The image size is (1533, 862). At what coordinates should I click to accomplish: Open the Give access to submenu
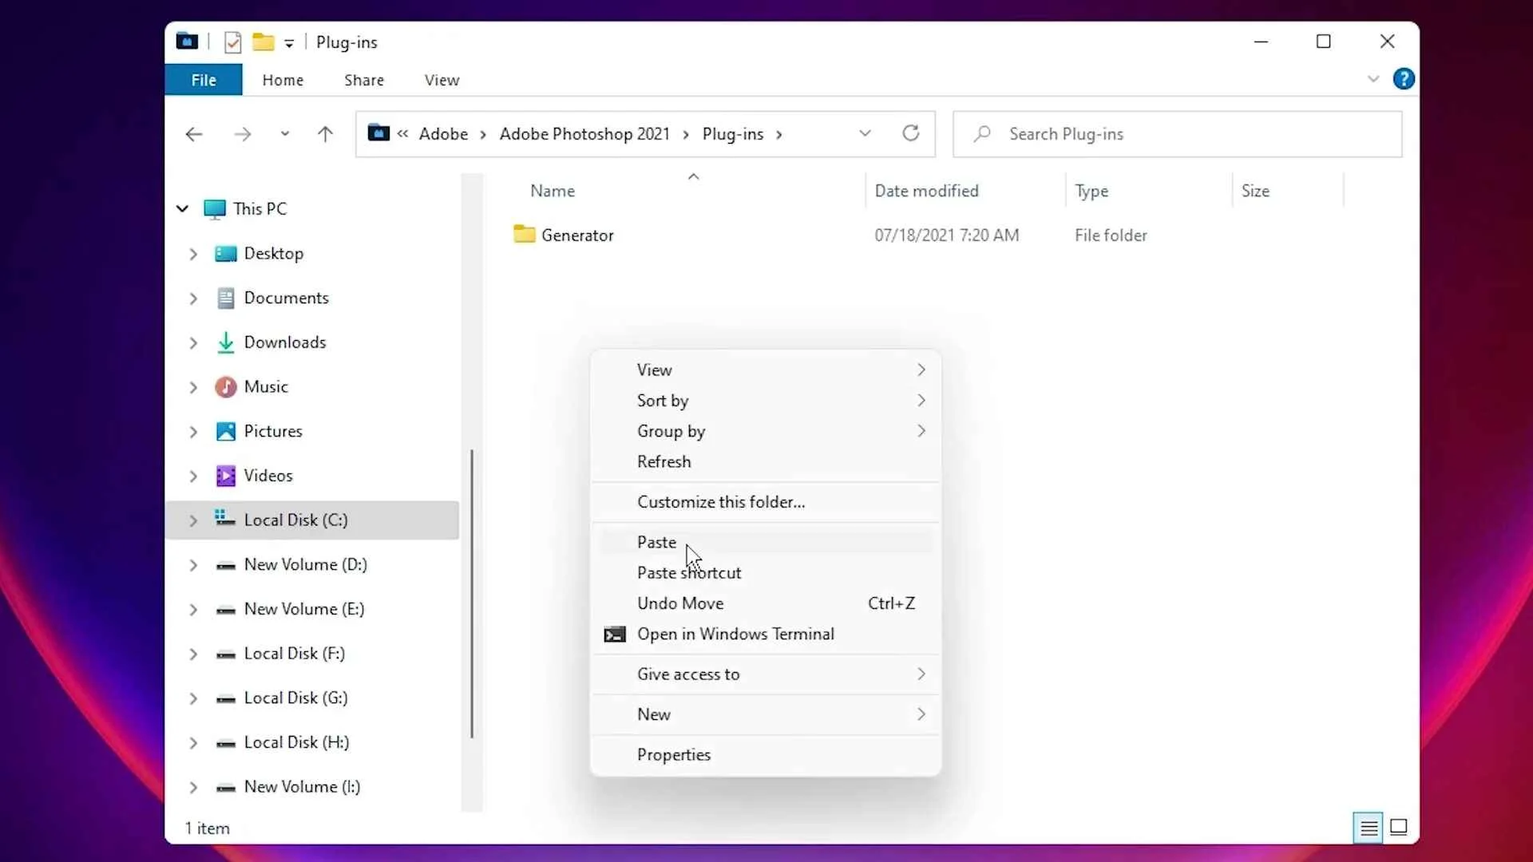pyautogui.click(x=765, y=674)
